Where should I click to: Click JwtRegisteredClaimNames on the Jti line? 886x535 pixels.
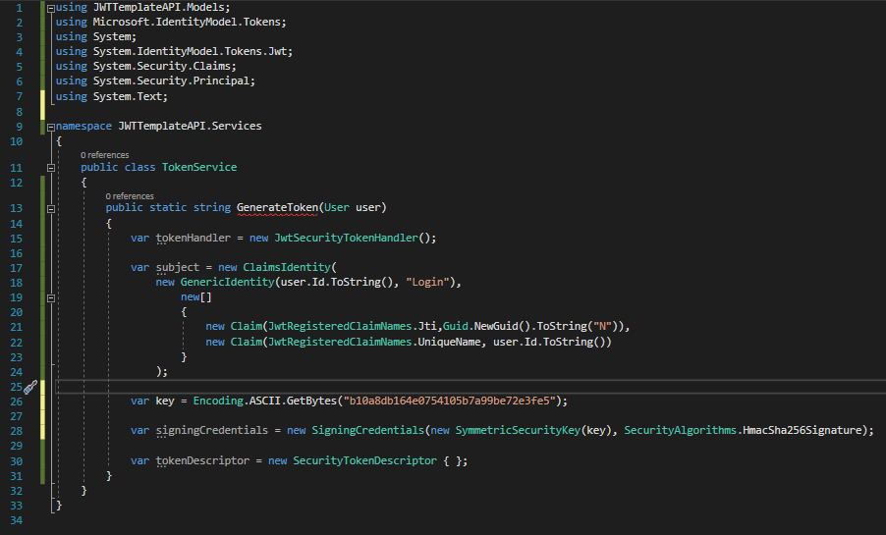(x=340, y=326)
